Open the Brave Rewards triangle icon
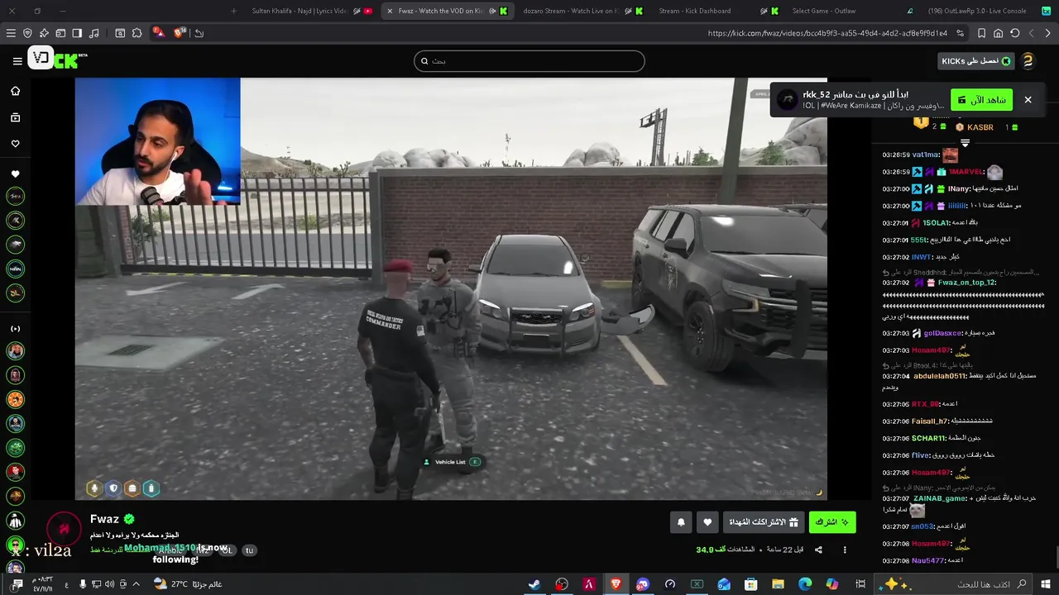 158,33
